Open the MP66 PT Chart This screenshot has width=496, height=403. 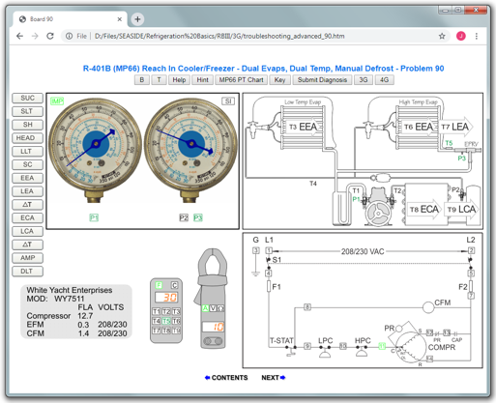pos(241,80)
